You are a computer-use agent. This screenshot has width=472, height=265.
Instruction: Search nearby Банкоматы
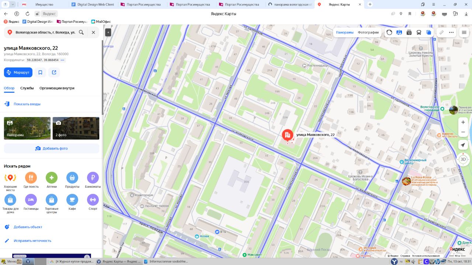click(93, 181)
